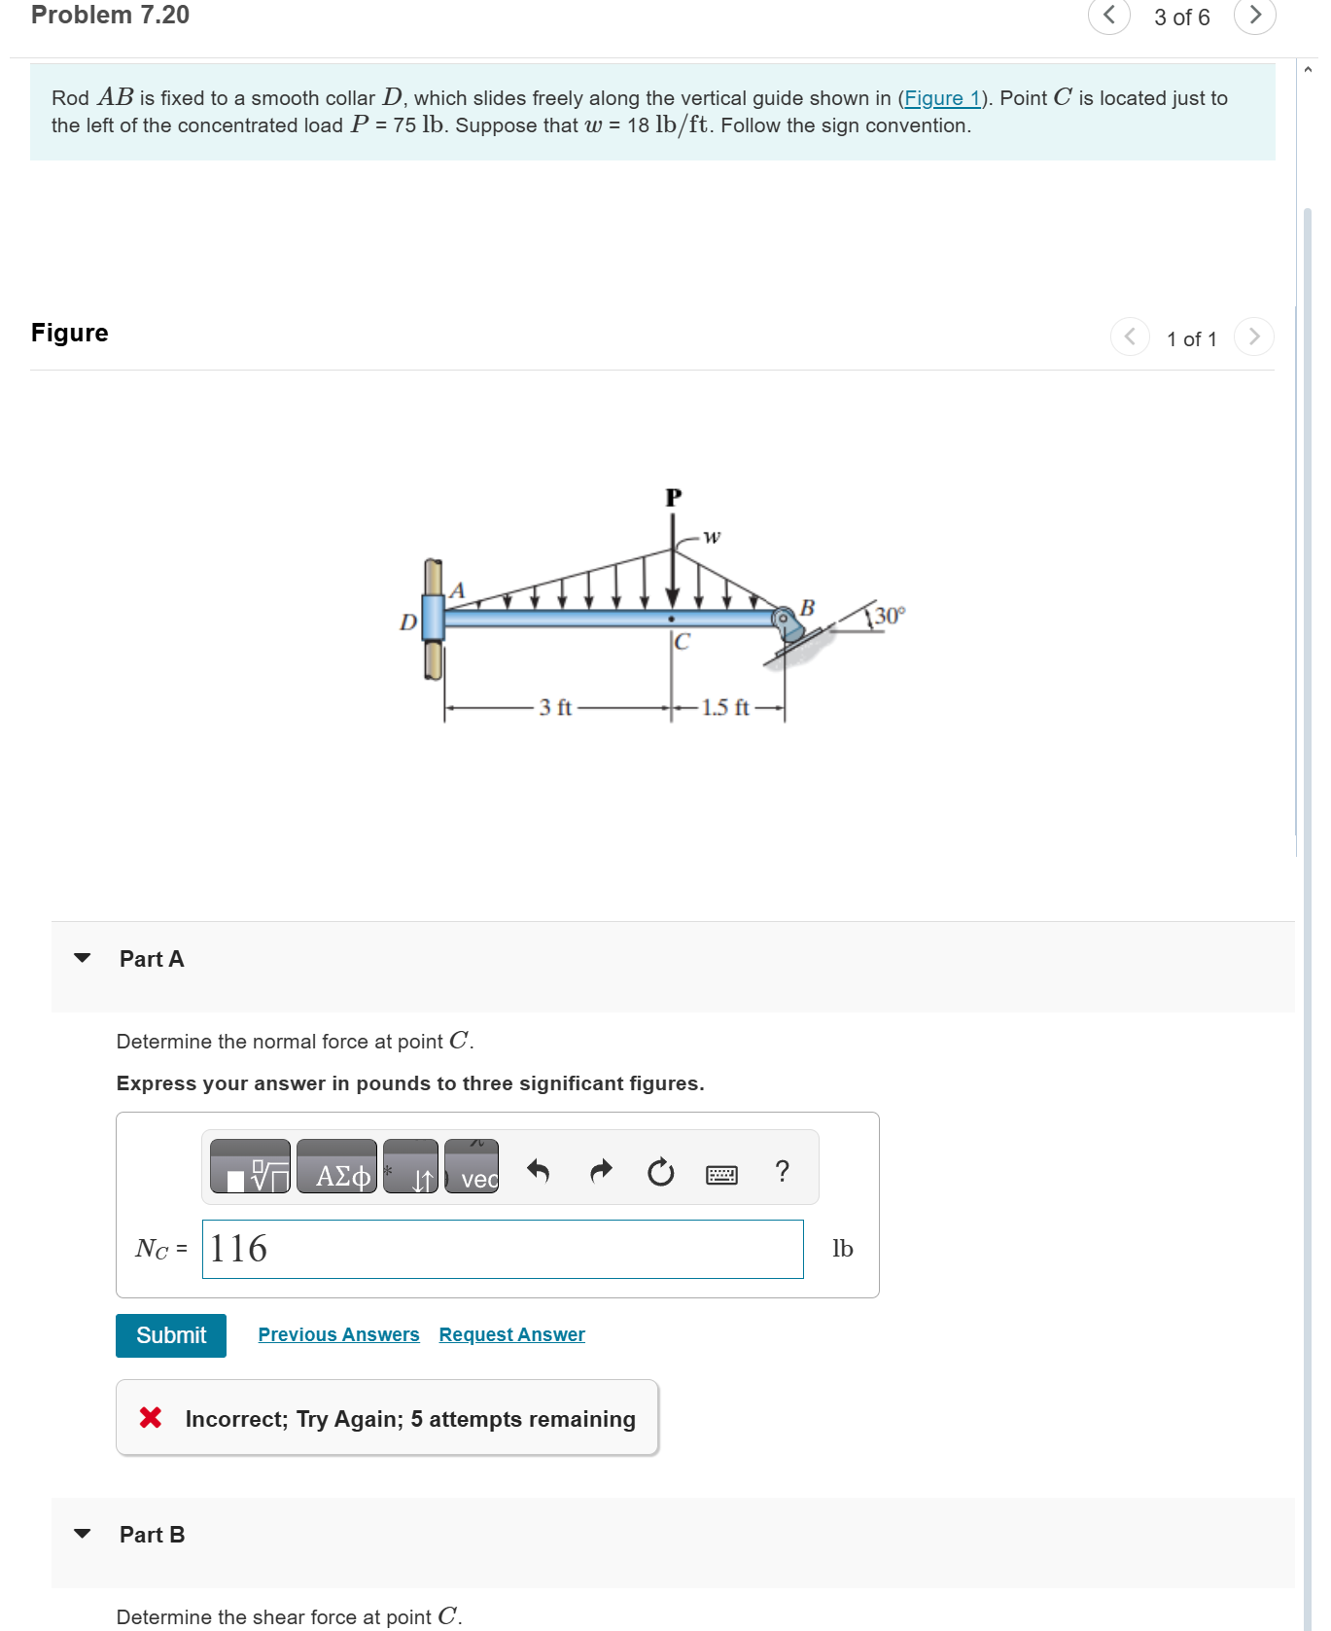Show previous figure arrow
The image size is (1331, 1631).
[1130, 337]
